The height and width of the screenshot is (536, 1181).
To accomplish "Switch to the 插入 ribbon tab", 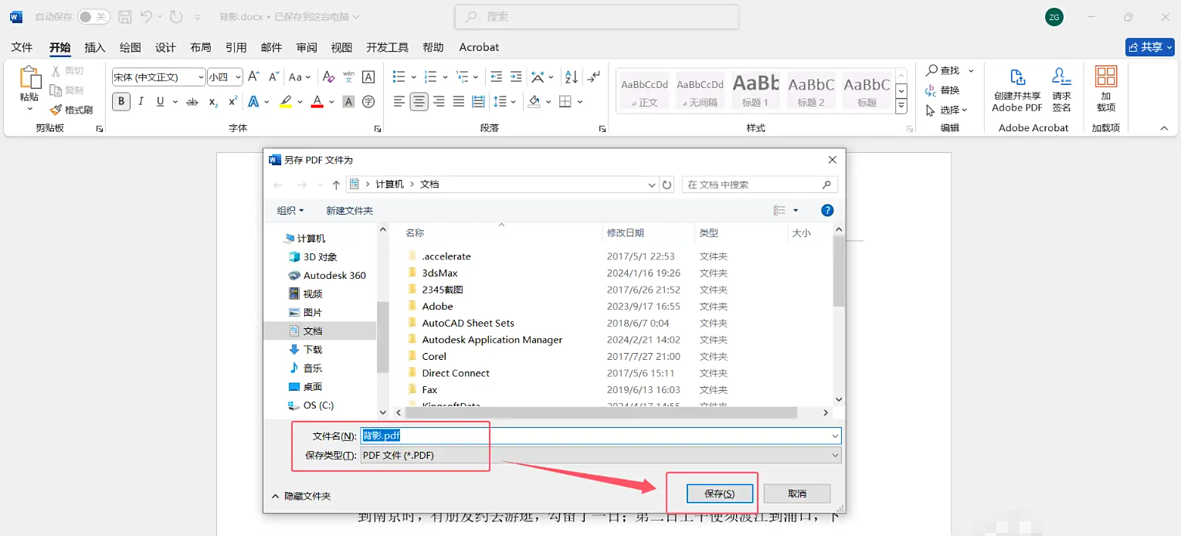I will point(94,47).
